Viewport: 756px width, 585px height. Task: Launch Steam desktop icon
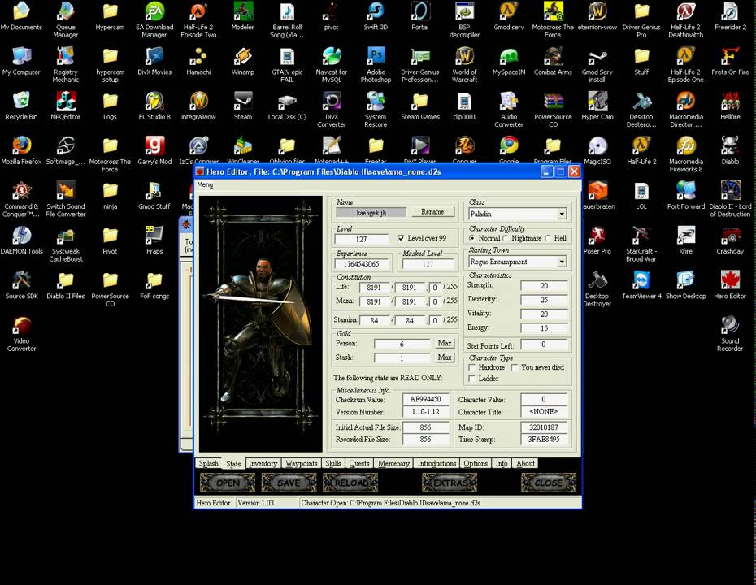[x=242, y=106]
